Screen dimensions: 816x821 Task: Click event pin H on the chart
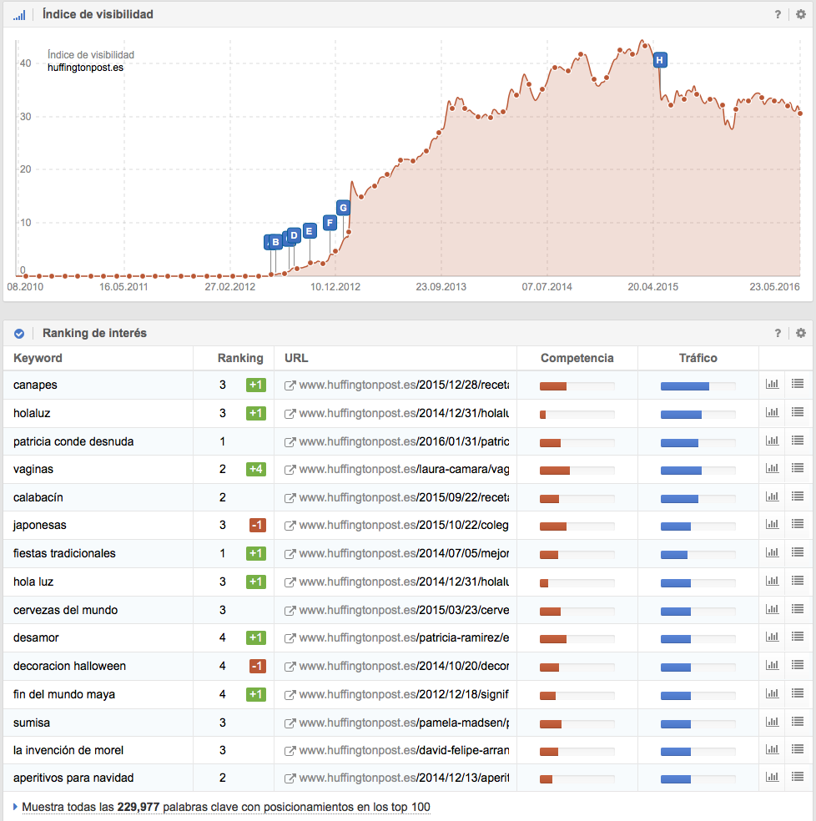click(659, 60)
